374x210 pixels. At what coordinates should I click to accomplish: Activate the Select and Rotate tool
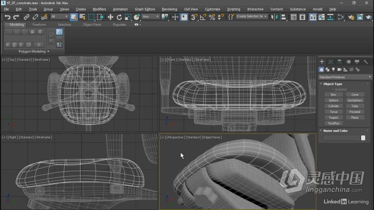(119, 17)
